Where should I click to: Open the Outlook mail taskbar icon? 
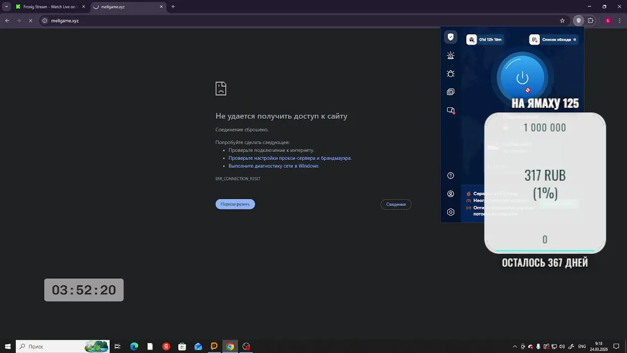click(x=198, y=347)
